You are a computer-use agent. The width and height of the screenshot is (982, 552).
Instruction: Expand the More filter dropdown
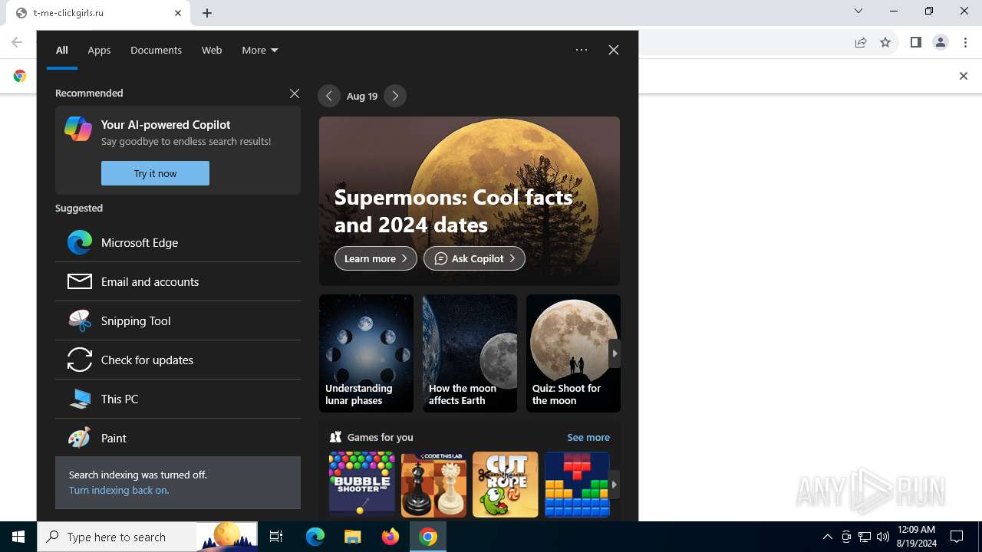(259, 50)
